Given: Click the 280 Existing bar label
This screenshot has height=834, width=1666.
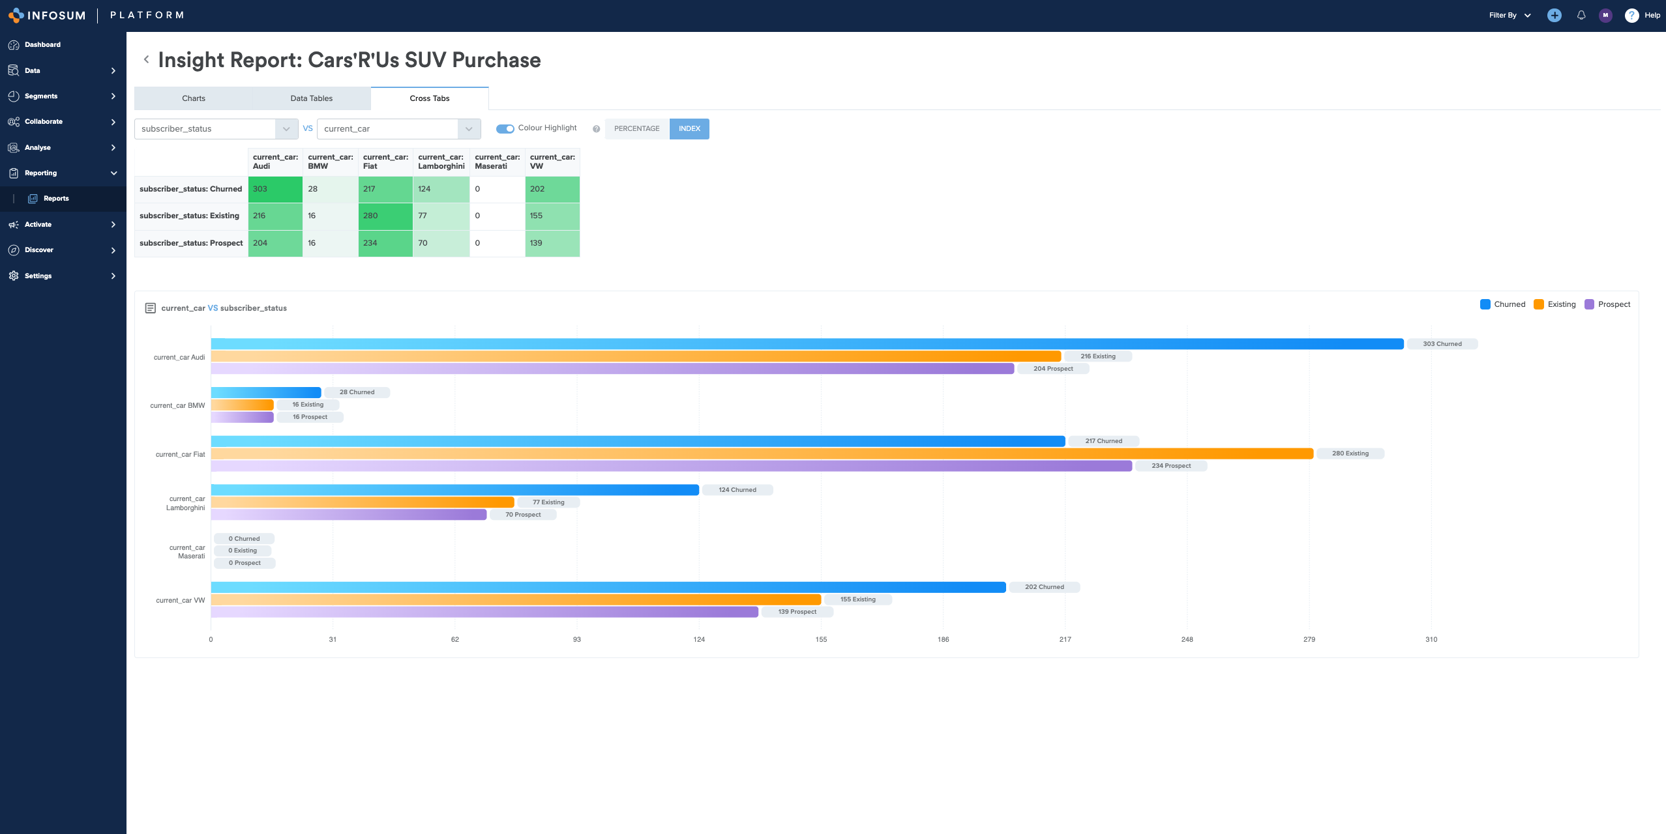Looking at the screenshot, I should click(x=1350, y=453).
